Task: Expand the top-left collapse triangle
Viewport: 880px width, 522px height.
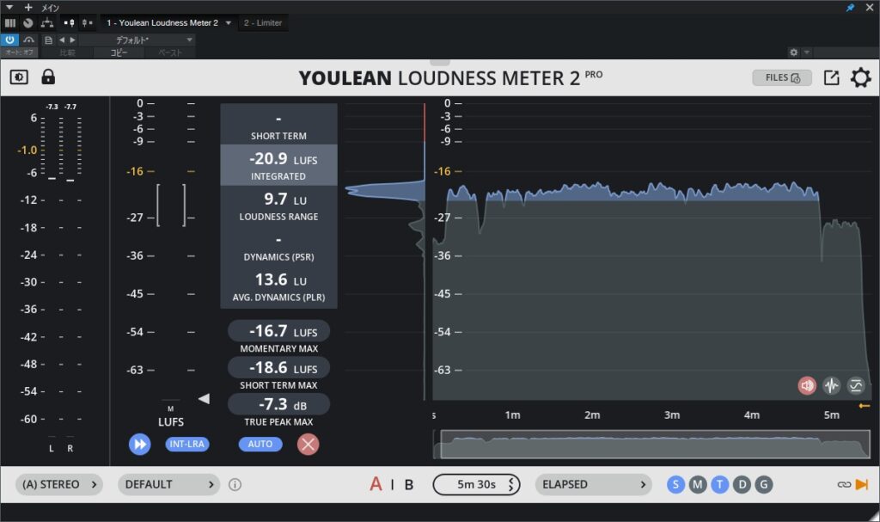Action: (x=9, y=7)
